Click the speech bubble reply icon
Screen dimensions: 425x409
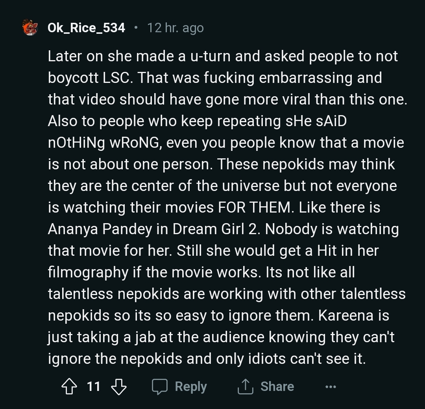(160, 387)
